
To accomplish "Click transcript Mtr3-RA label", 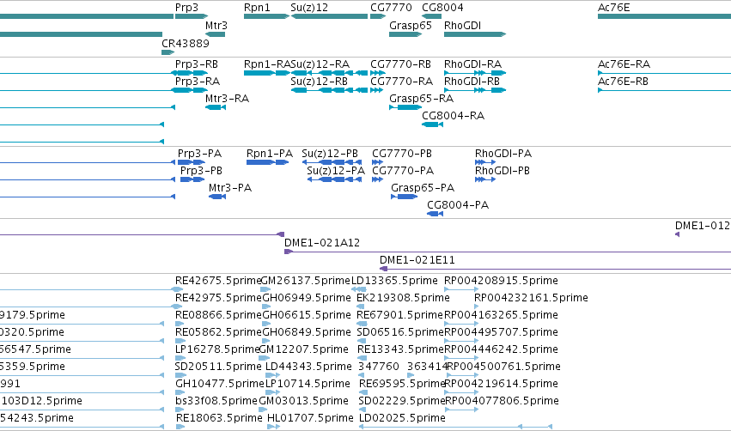I will [227, 99].
